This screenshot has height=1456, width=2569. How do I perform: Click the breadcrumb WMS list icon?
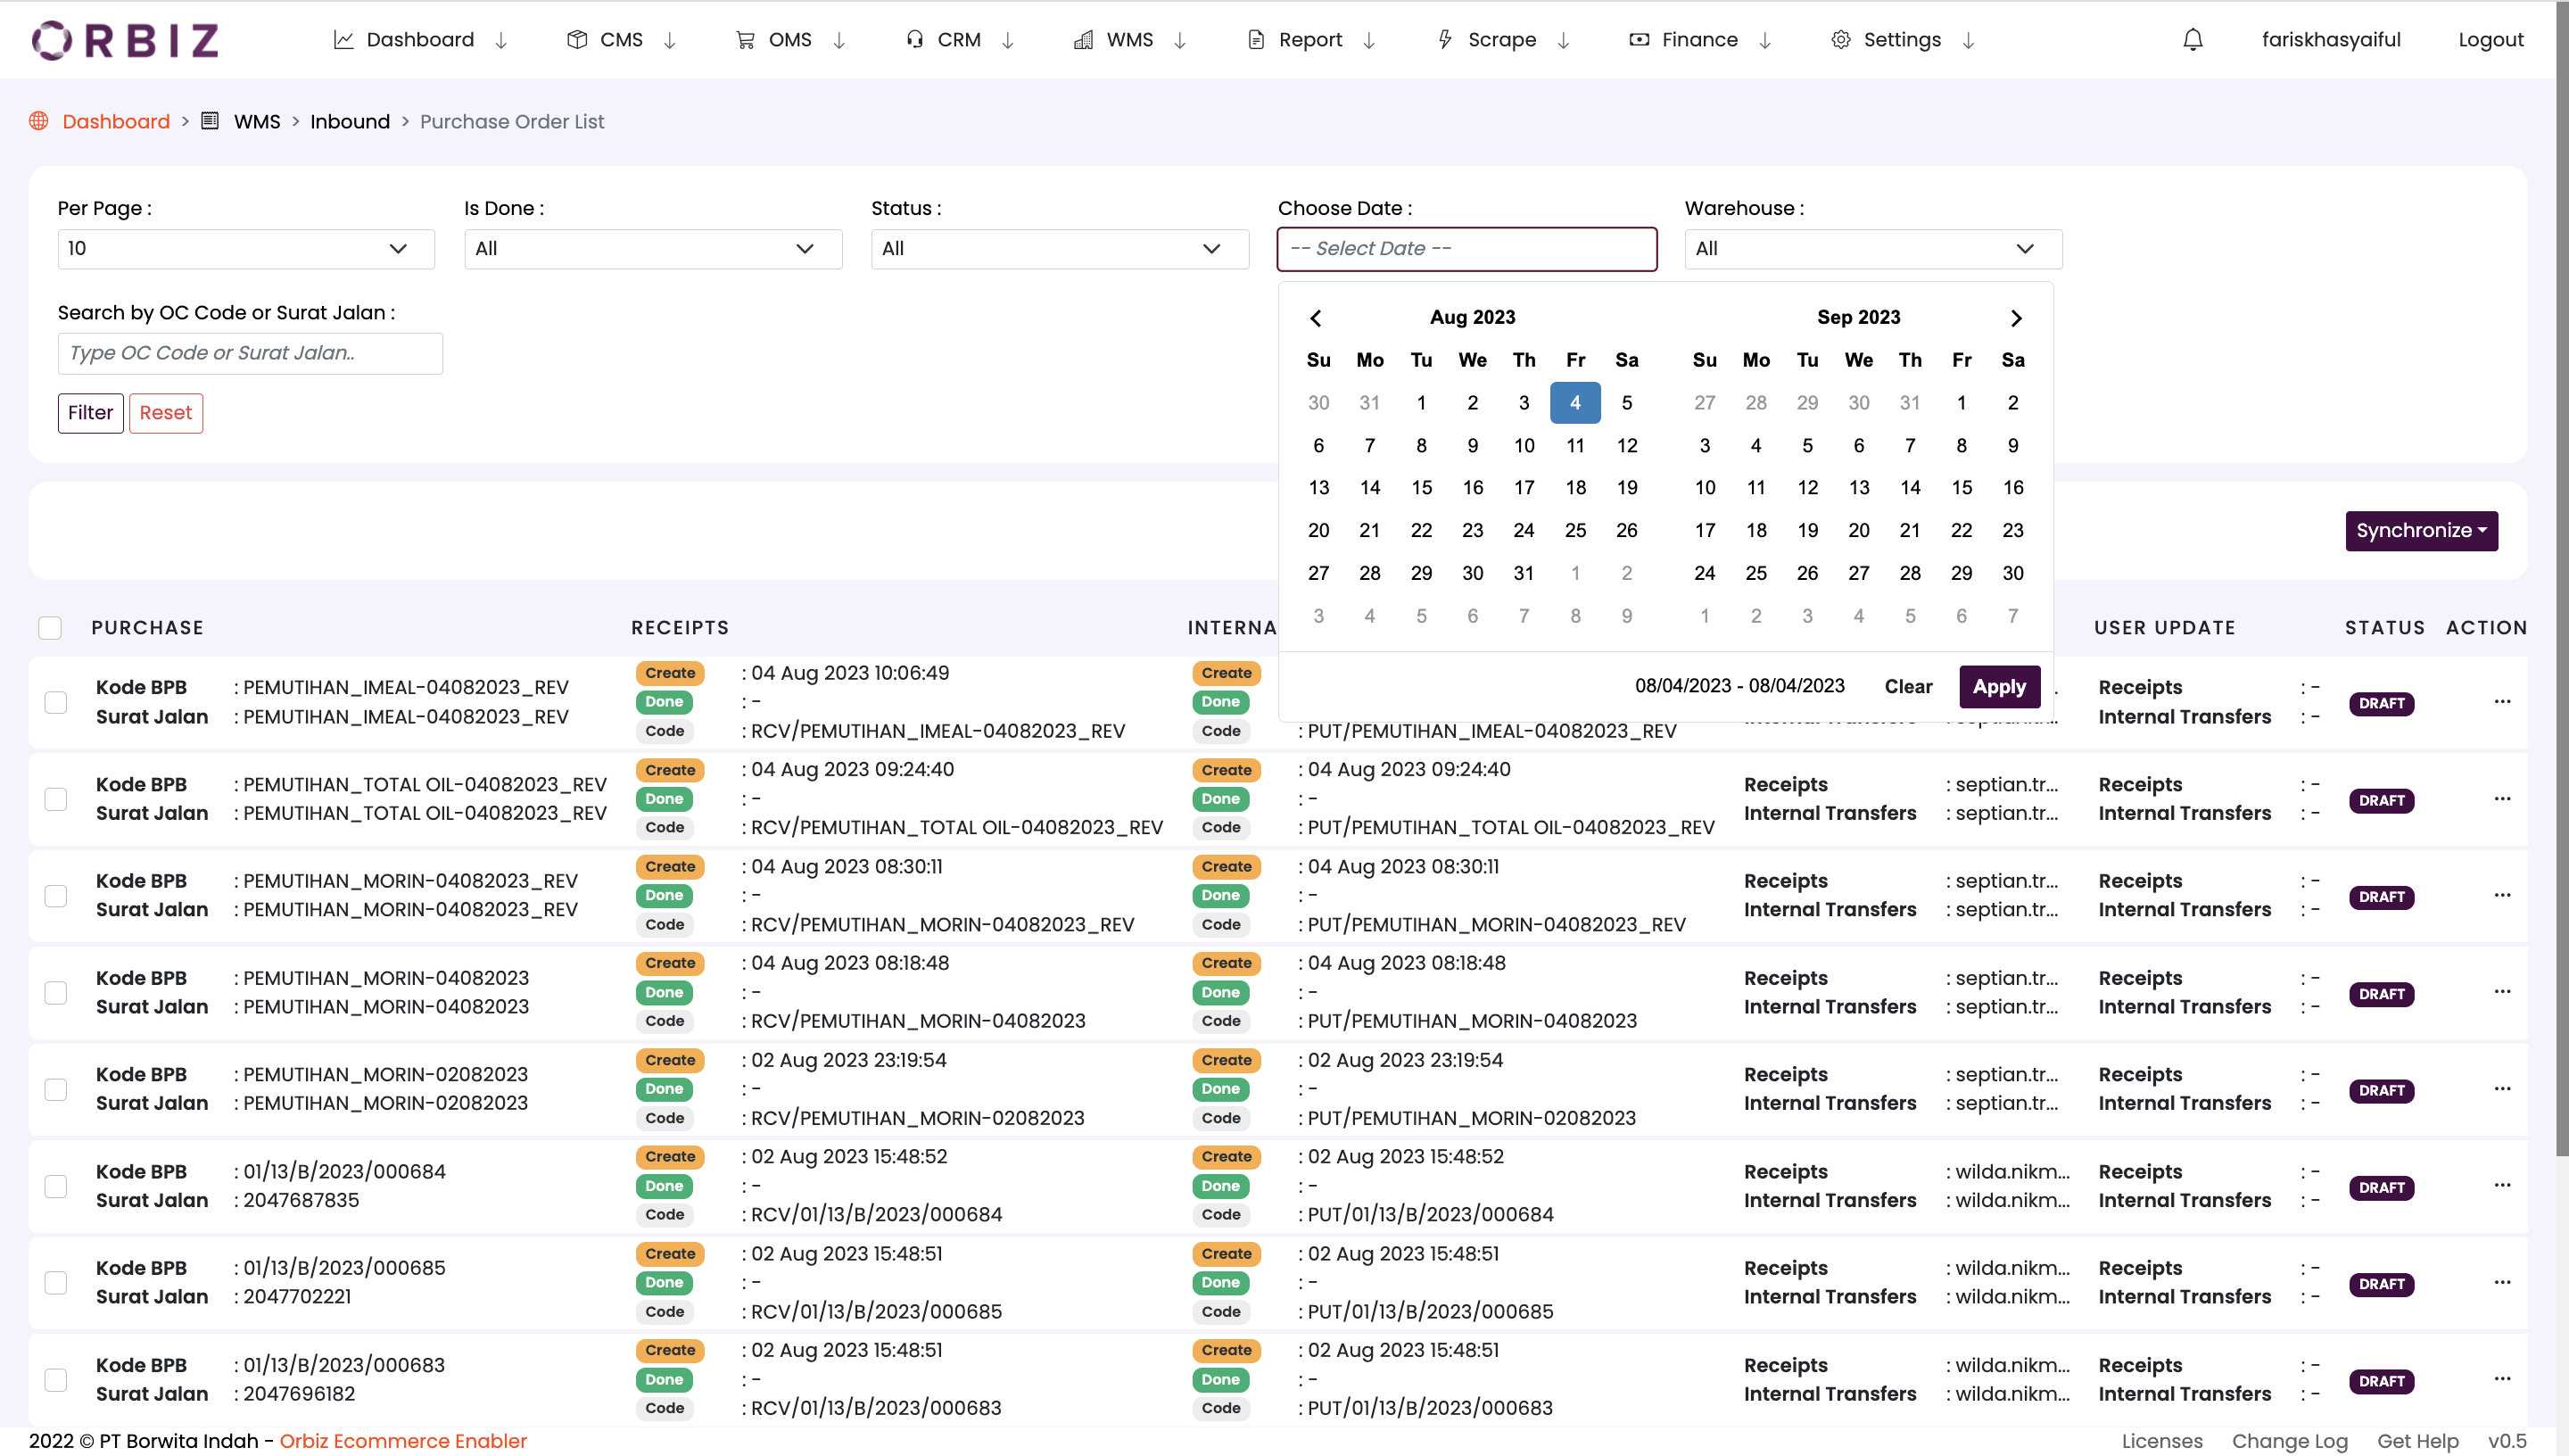pyautogui.click(x=210, y=121)
